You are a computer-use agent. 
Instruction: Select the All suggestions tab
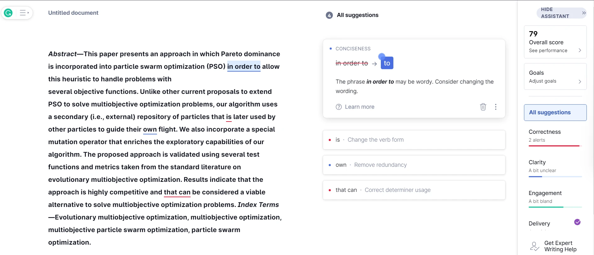[x=555, y=112]
